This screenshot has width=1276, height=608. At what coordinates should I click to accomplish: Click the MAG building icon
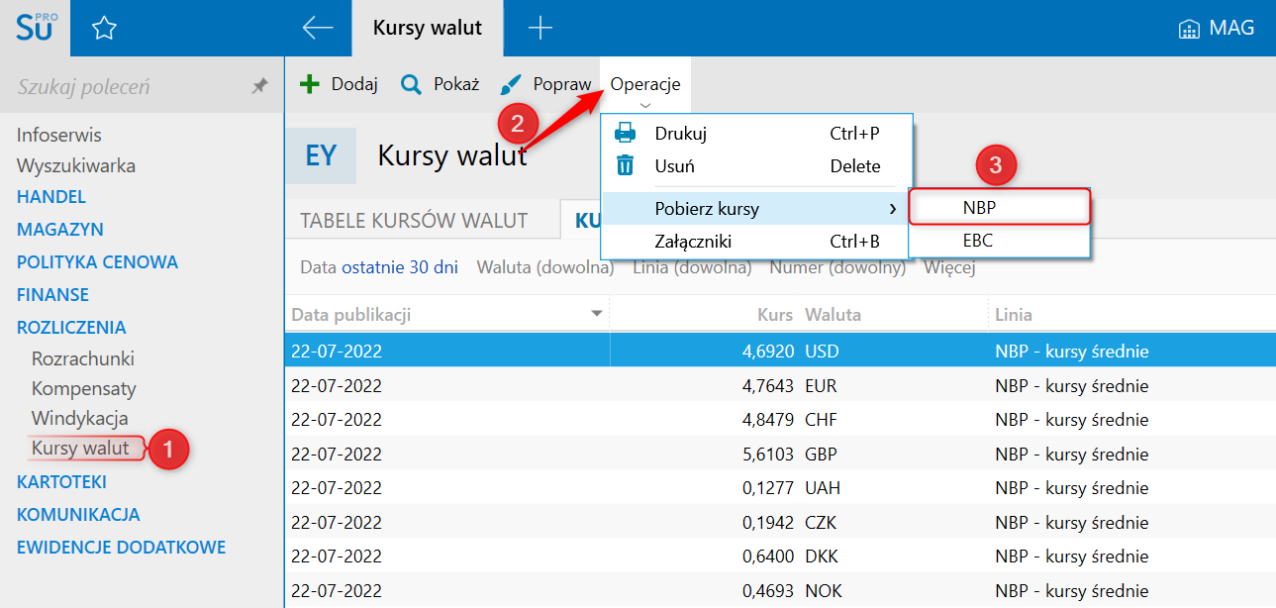[x=1189, y=29]
